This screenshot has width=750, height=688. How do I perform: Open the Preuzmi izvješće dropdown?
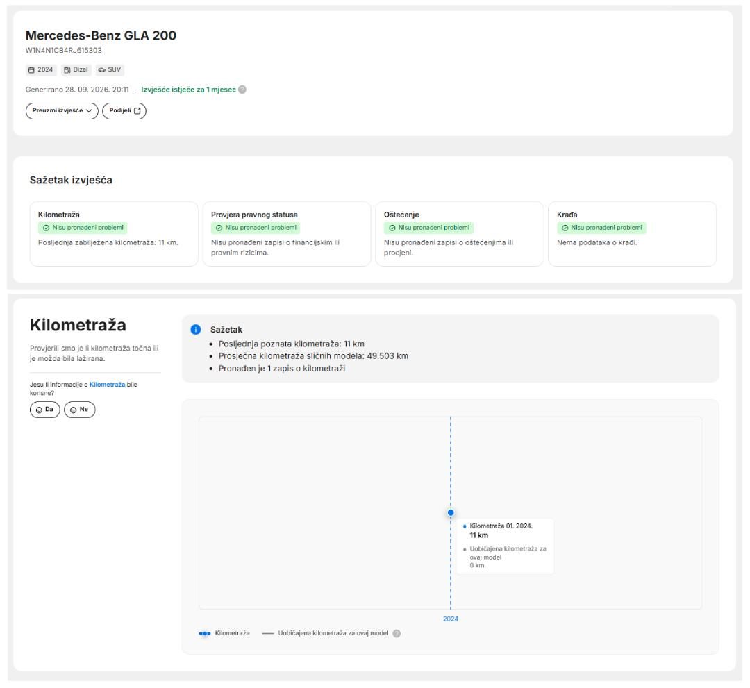coord(62,111)
